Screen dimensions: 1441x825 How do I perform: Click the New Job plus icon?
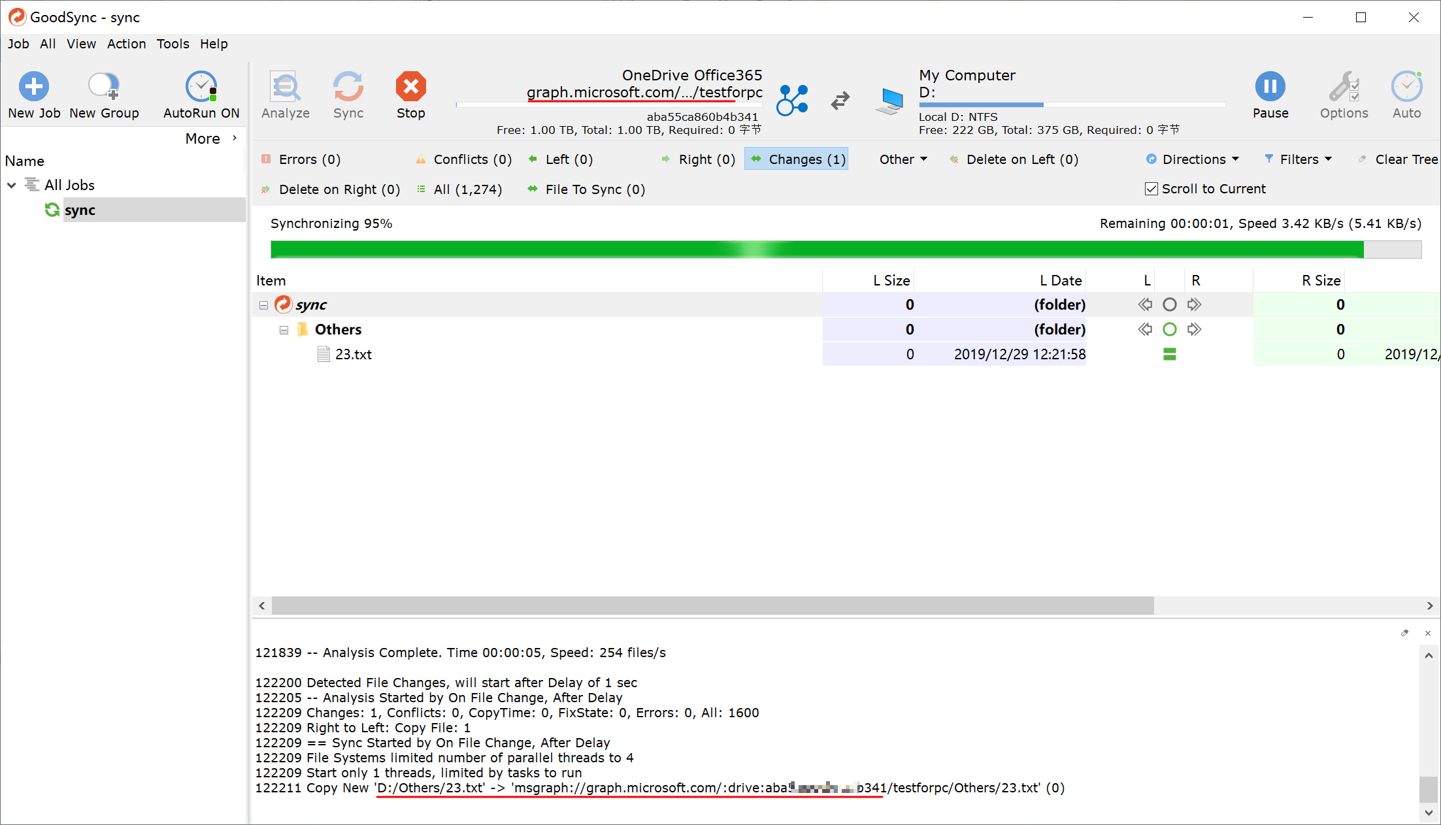click(x=34, y=87)
